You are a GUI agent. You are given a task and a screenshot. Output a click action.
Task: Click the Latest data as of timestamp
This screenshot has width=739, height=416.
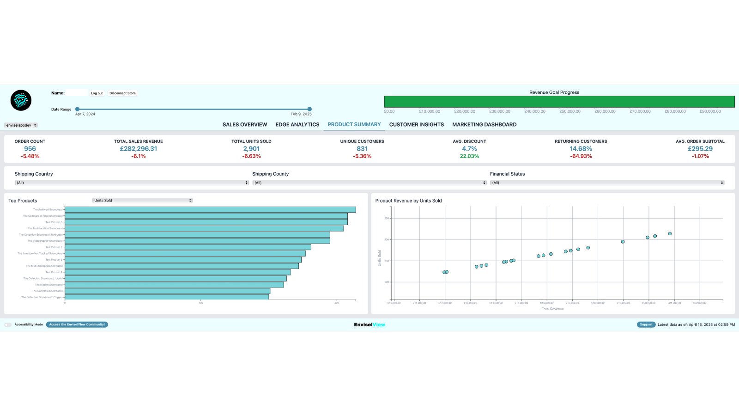(696, 324)
